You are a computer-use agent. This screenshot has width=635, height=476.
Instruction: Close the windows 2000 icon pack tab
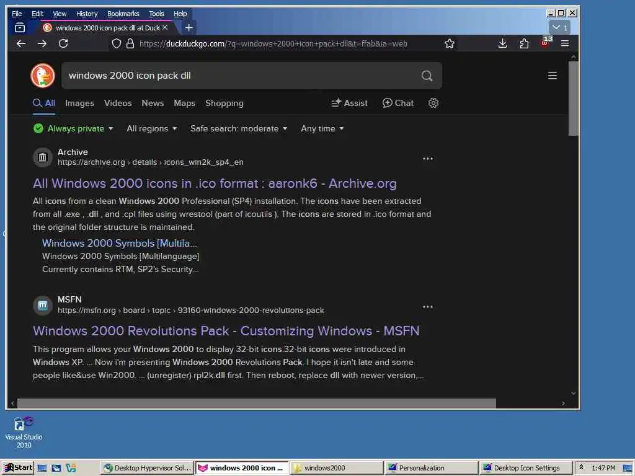click(165, 27)
